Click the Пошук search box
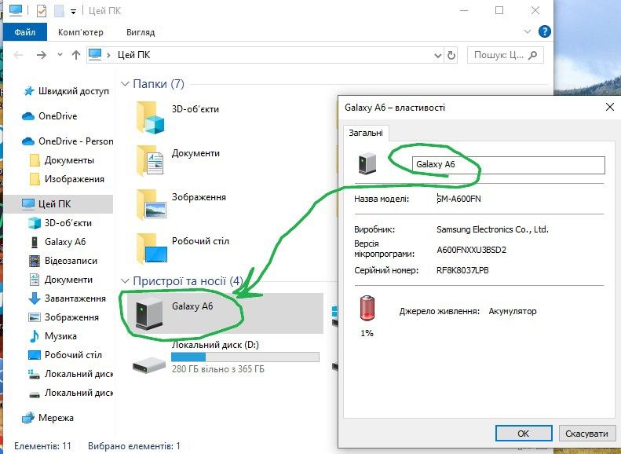Image resolution: width=621 pixels, height=454 pixels. (x=505, y=55)
